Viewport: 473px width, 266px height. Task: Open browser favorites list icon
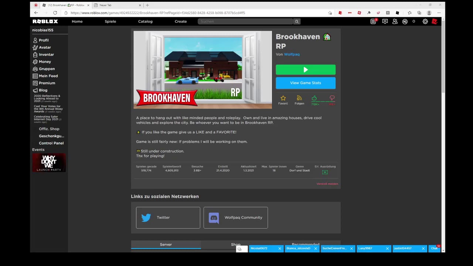(x=409, y=13)
